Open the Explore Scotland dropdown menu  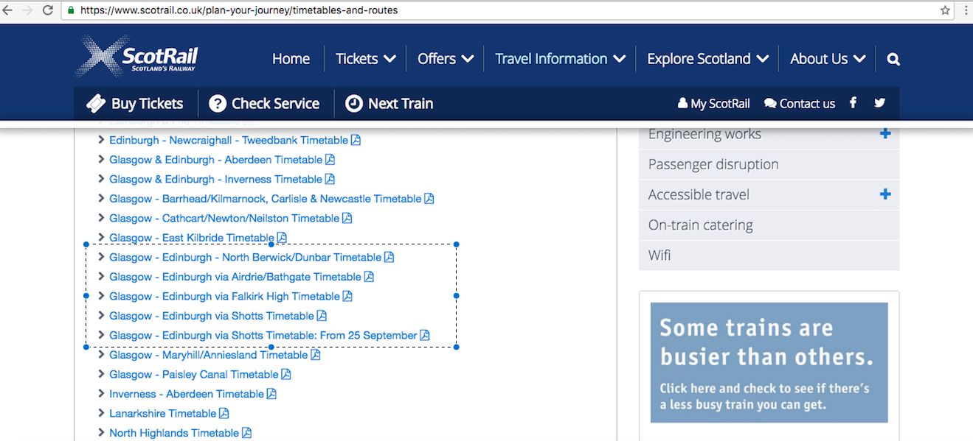[707, 59]
